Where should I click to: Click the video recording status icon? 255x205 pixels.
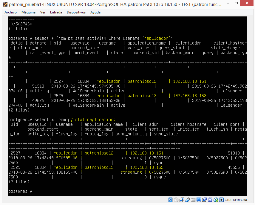click(204, 200)
